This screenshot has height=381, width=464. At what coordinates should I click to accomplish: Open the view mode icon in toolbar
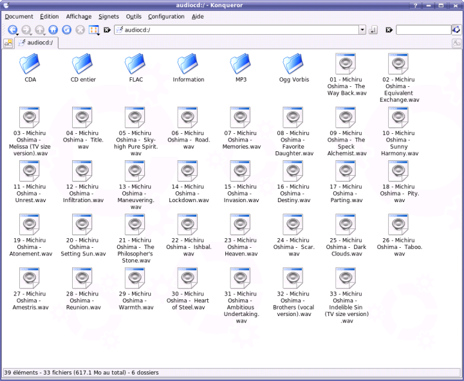(93, 30)
